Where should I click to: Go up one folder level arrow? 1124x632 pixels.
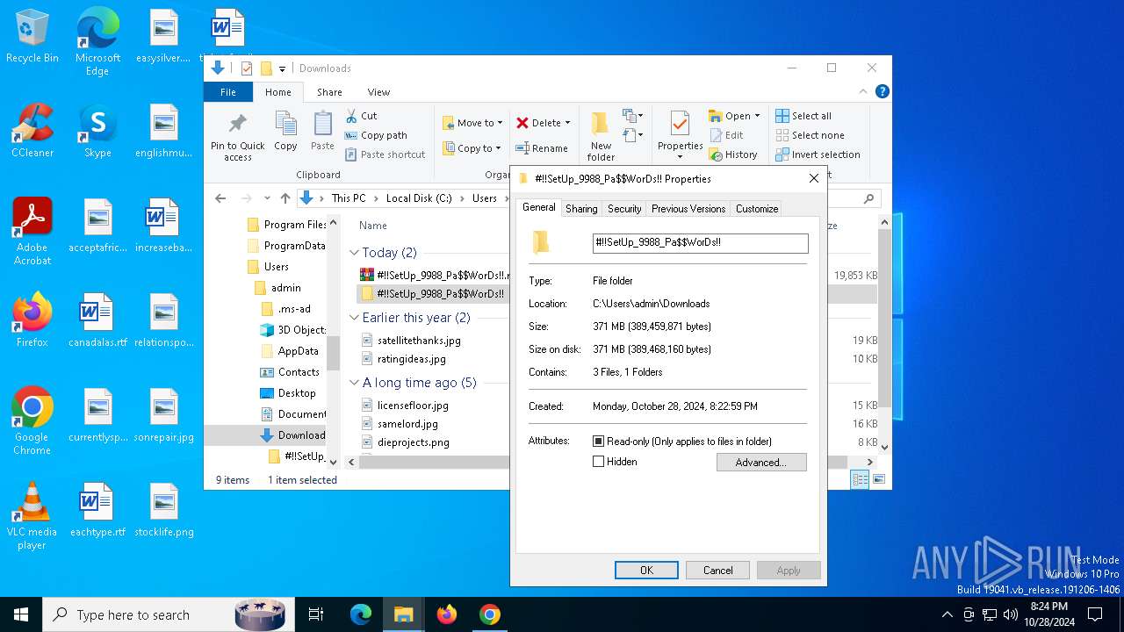click(x=285, y=198)
